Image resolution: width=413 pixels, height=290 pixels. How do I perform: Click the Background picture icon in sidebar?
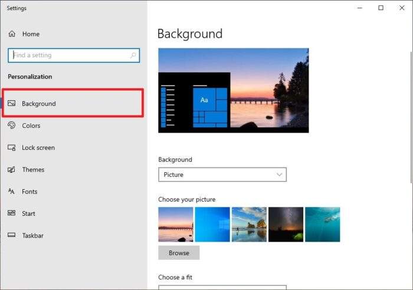coord(12,103)
